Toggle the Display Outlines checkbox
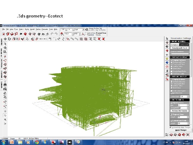 (171, 79)
